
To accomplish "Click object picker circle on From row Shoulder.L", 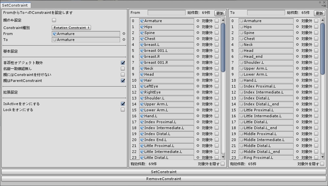I will tap(198, 98).
